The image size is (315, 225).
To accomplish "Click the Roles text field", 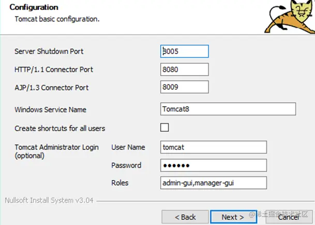I will coord(214,182).
